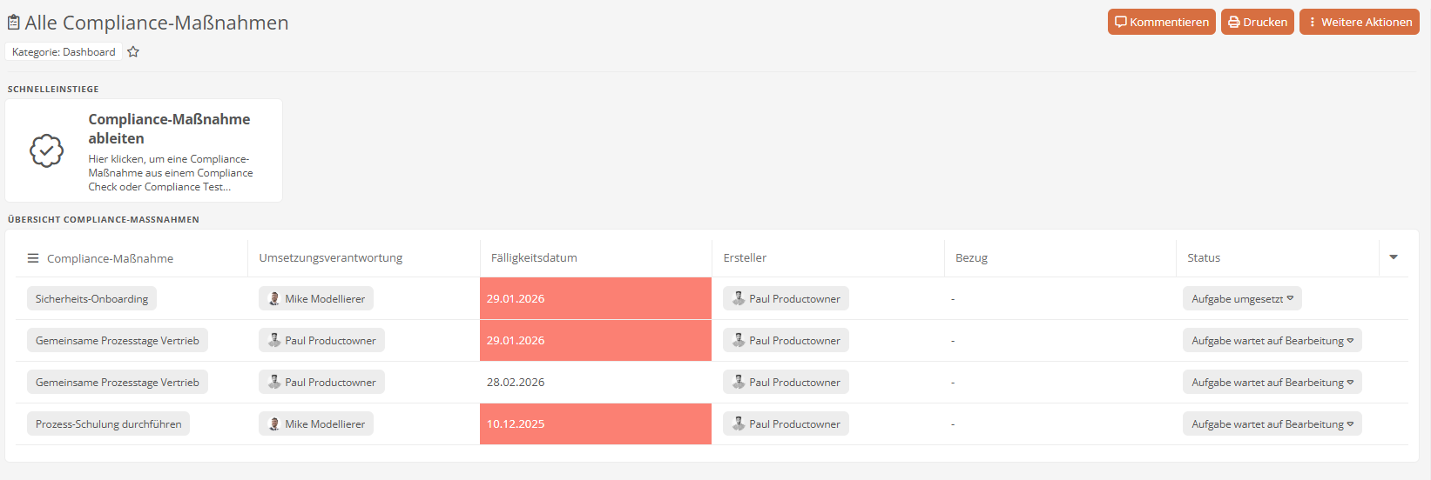Click the compliance checkmark badge icon

coord(47,150)
